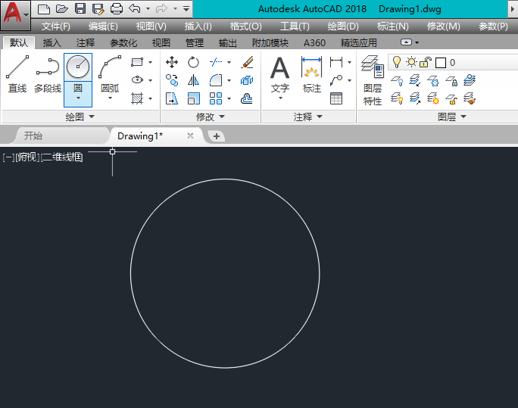Image resolution: width=518 pixels, height=408 pixels.
Task: Select the Copy tool icon
Action: pyautogui.click(x=172, y=80)
